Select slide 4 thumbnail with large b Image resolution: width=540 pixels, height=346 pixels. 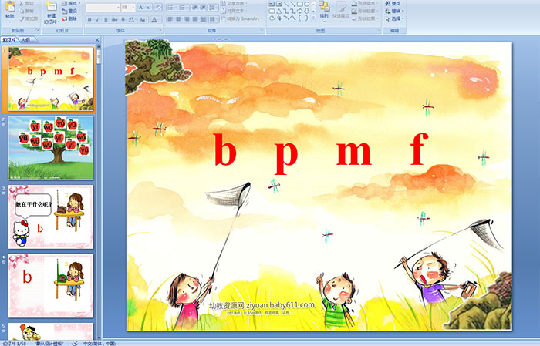pyautogui.click(x=51, y=285)
